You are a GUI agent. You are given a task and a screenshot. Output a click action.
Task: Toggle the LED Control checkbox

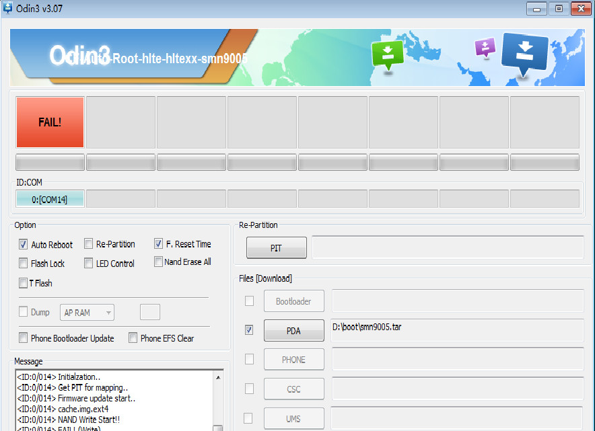tap(88, 263)
